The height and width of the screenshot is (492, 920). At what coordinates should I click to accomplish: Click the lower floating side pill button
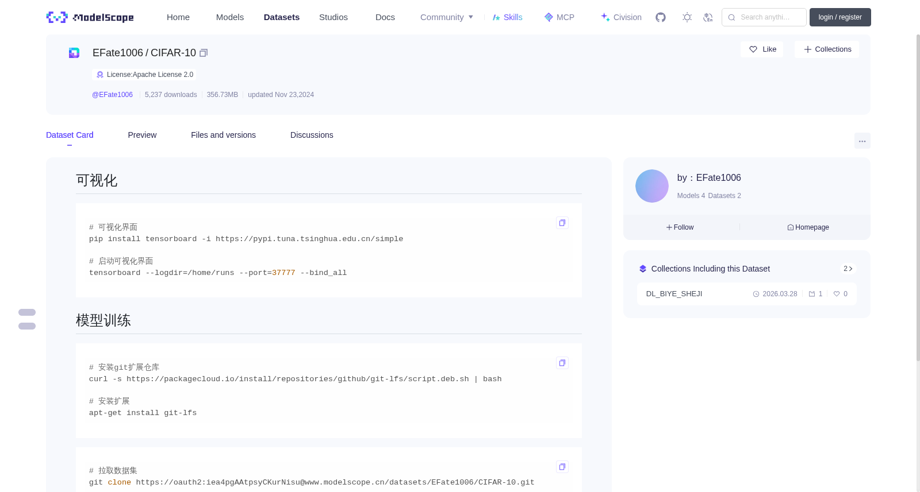coord(27,326)
